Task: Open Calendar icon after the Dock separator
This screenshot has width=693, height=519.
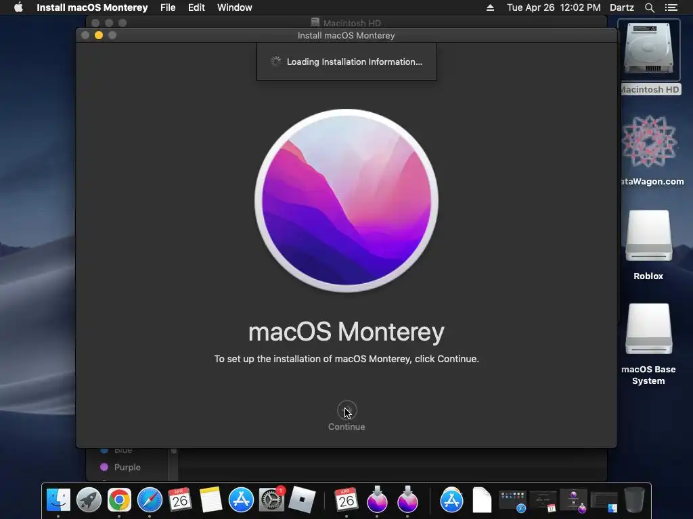Action: click(346, 500)
